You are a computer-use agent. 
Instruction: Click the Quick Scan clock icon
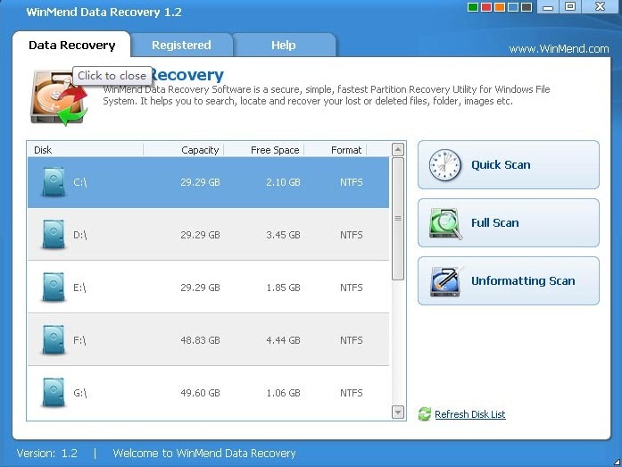point(445,165)
